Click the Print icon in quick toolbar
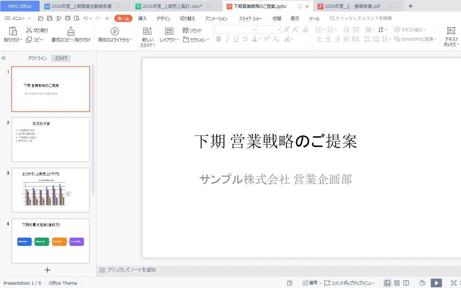 point(67,18)
